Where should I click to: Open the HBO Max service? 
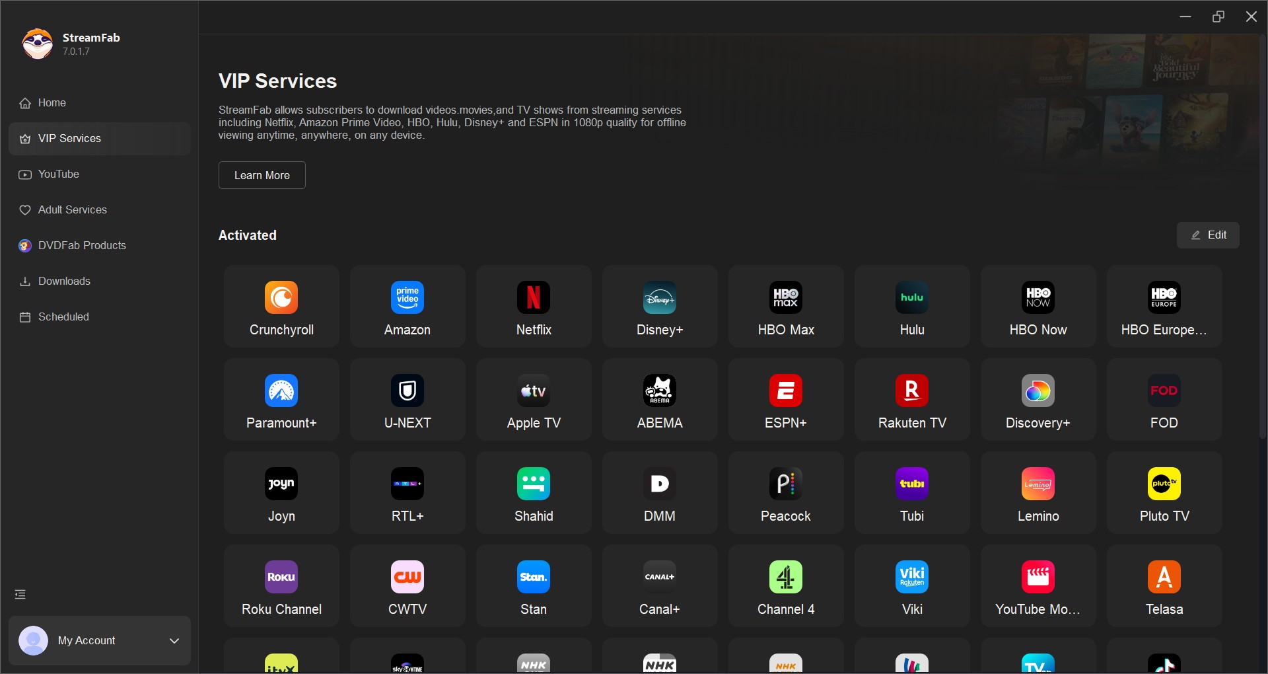[785, 306]
